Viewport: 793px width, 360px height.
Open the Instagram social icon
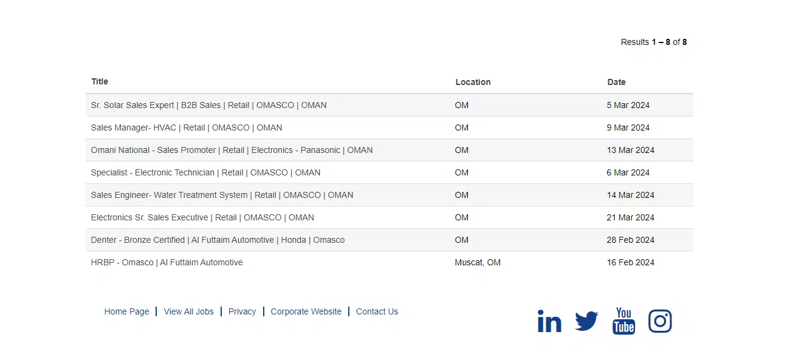660,321
